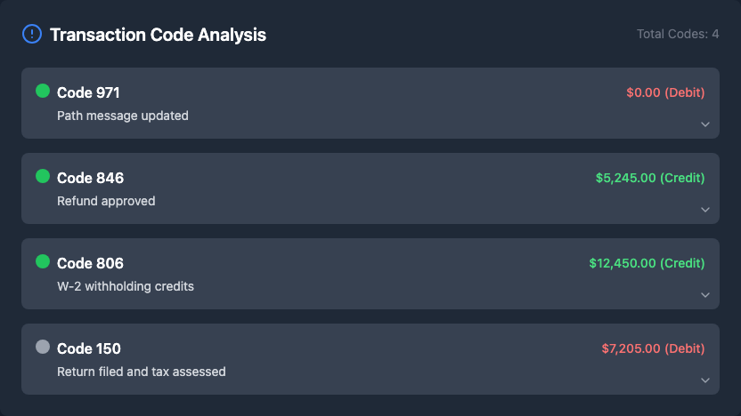This screenshot has width=741, height=416.
Task: Click the alert icon beside Transaction Code Analysis
Action: point(31,35)
